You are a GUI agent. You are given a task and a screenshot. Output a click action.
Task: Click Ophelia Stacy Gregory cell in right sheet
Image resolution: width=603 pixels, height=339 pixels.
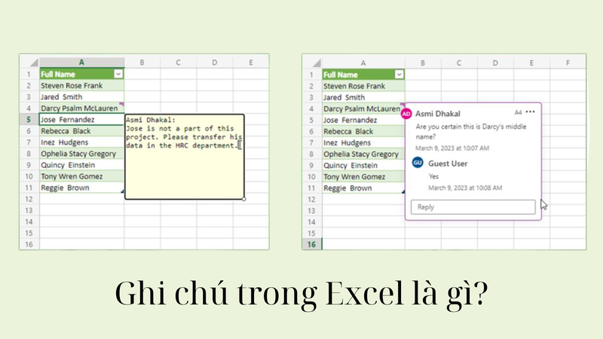coord(363,154)
